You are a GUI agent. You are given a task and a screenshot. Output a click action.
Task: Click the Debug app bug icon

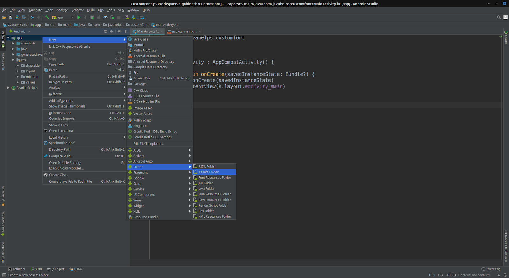[x=92, y=17]
